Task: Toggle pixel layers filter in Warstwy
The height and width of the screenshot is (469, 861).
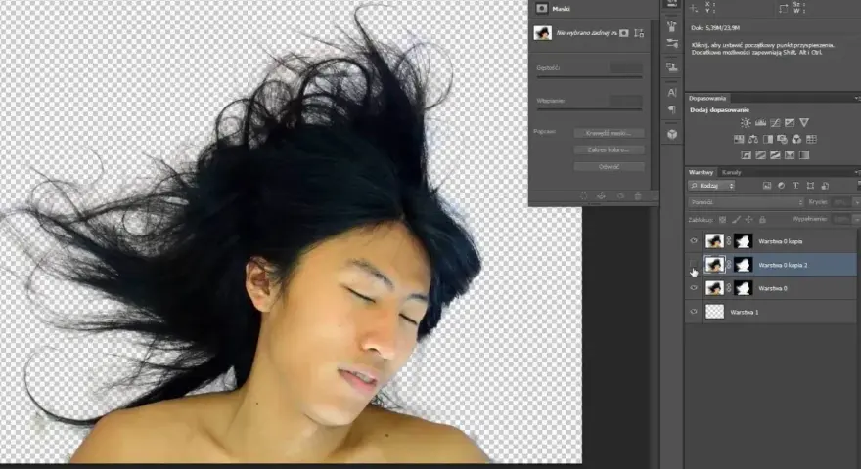Action: 767,186
